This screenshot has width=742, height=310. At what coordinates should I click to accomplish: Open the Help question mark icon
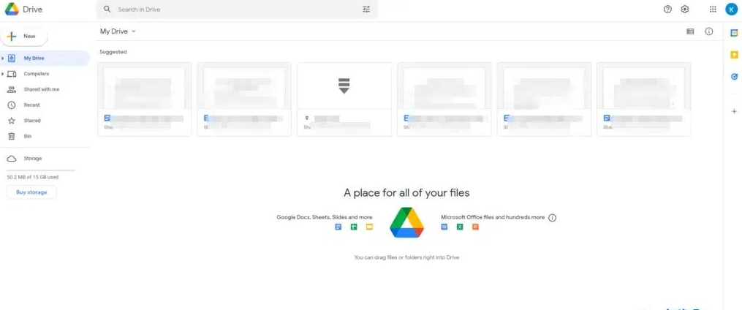pyautogui.click(x=667, y=10)
